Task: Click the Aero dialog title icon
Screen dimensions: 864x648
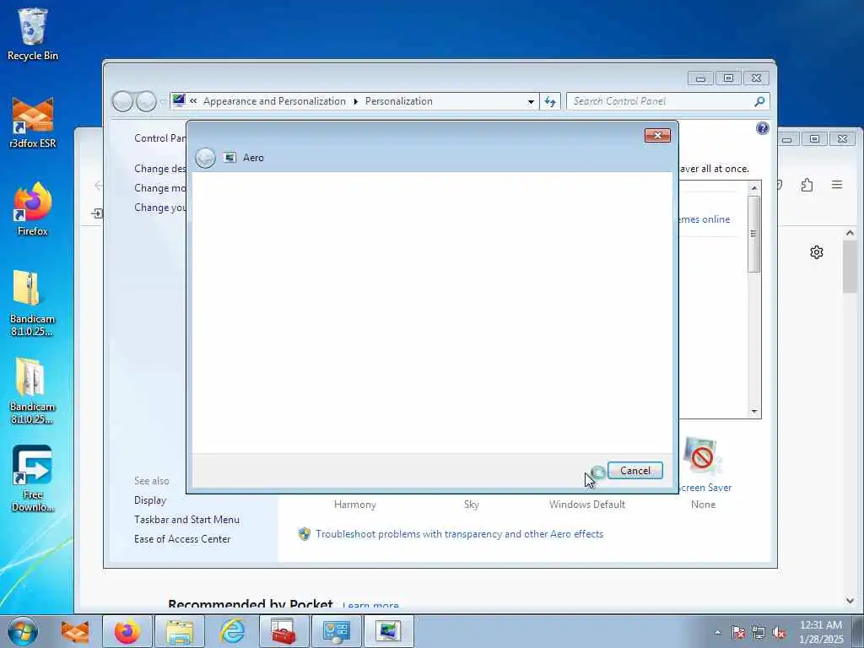Action: pyautogui.click(x=229, y=158)
